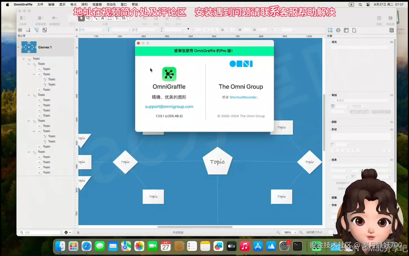Screen dimensions: 409x256
Task: Open the Document inspector tab icon
Action: pyautogui.click(x=354, y=30)
